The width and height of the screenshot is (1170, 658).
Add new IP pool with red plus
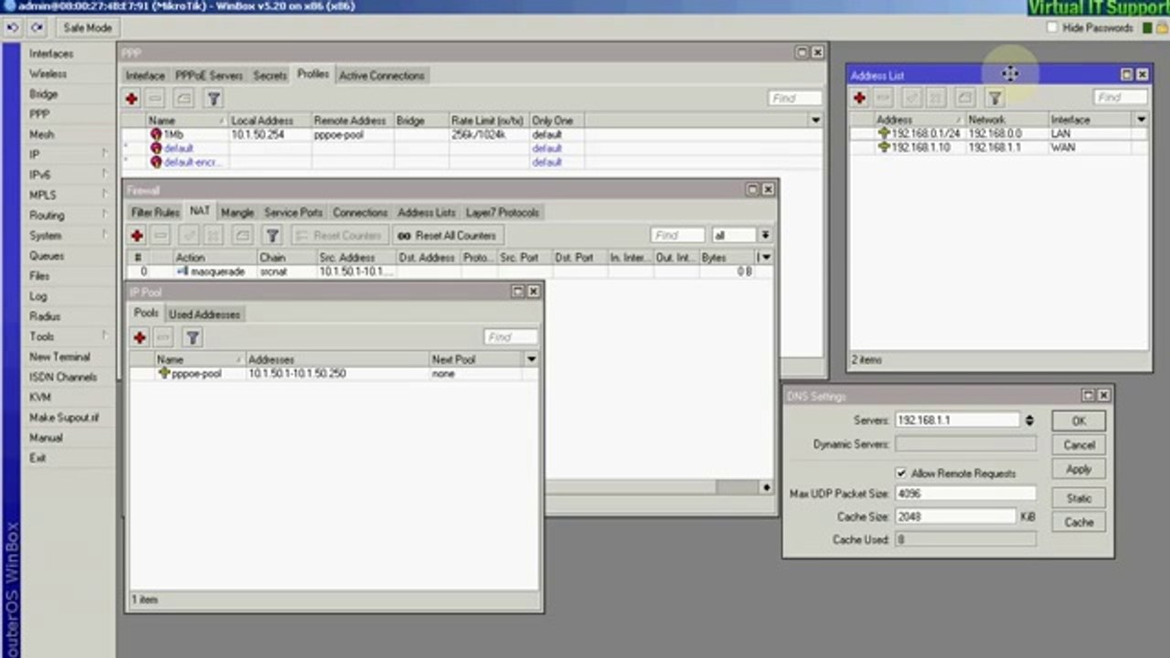140,338
